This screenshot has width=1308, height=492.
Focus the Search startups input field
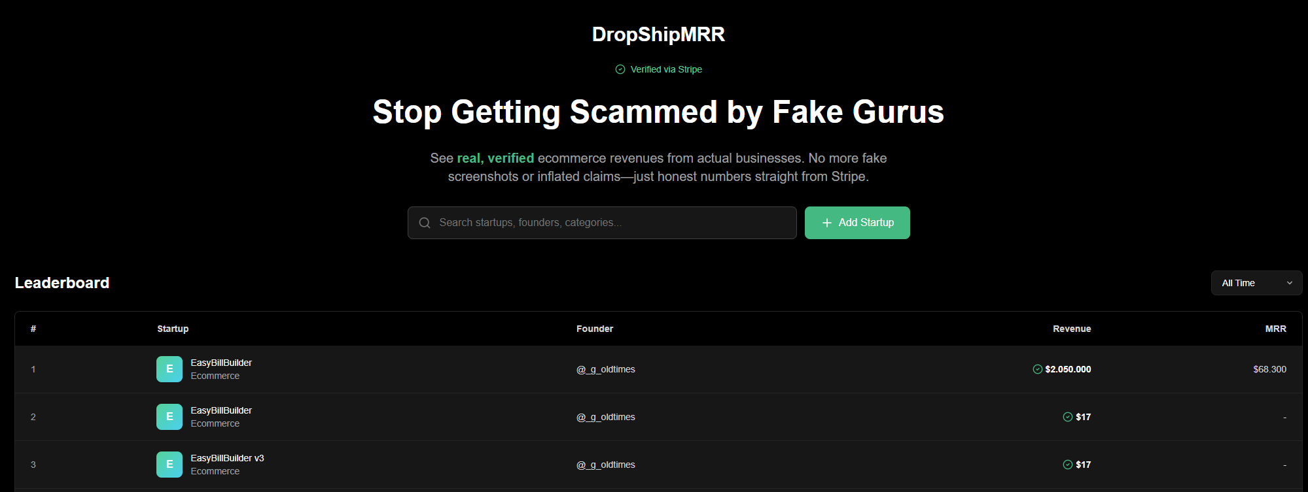[x=602, y=223]
